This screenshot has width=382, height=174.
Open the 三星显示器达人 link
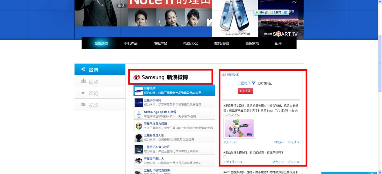click(x=154, y=159)
